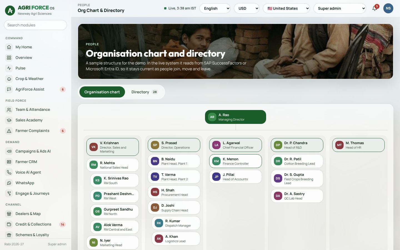Open Sales Academy graduation cap icon

tap(9, 120)
